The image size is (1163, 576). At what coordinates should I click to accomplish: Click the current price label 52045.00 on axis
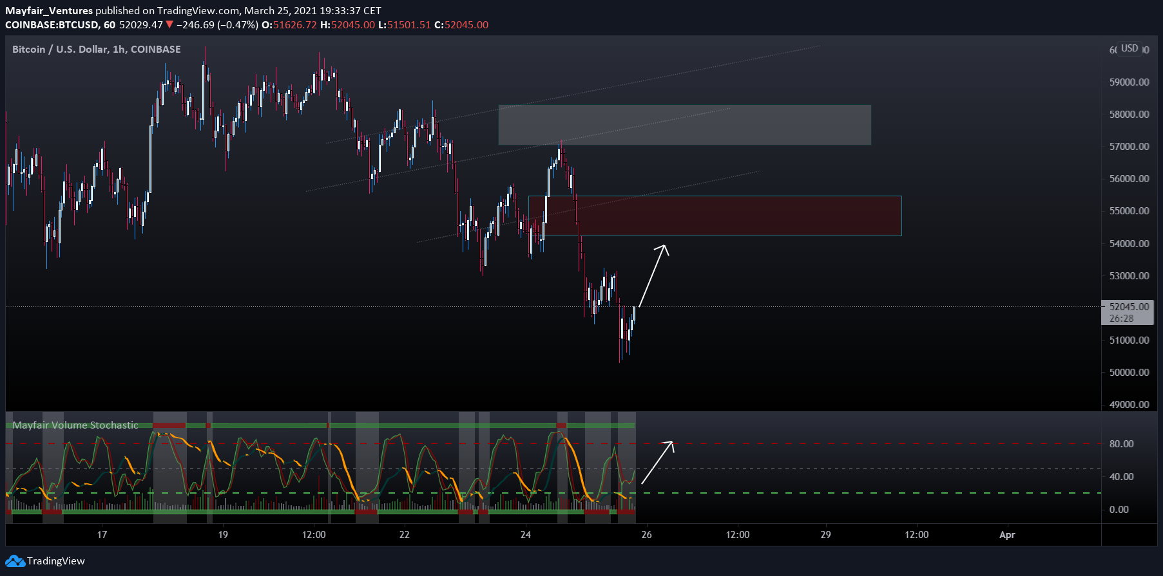tap(1129, 307)
